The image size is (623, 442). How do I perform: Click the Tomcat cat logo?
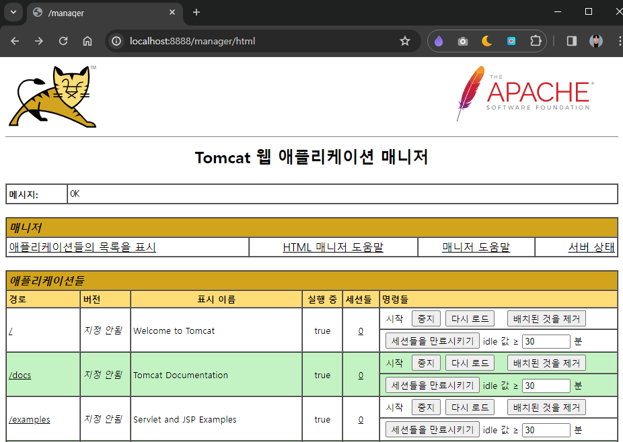tap(53, 97)
